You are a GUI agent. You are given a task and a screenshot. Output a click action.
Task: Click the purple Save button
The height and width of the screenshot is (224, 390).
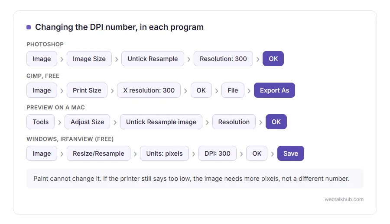290,153
